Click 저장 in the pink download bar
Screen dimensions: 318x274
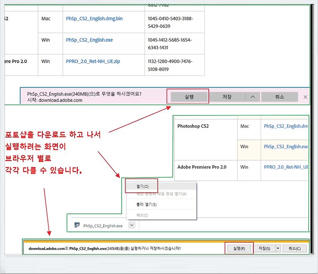coord(227,97)
